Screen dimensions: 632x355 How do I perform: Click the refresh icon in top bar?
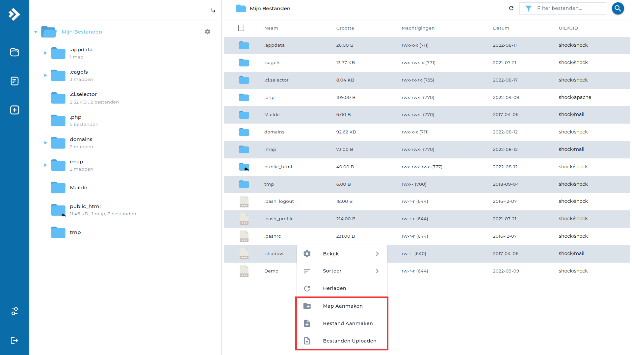click(511, 8)
